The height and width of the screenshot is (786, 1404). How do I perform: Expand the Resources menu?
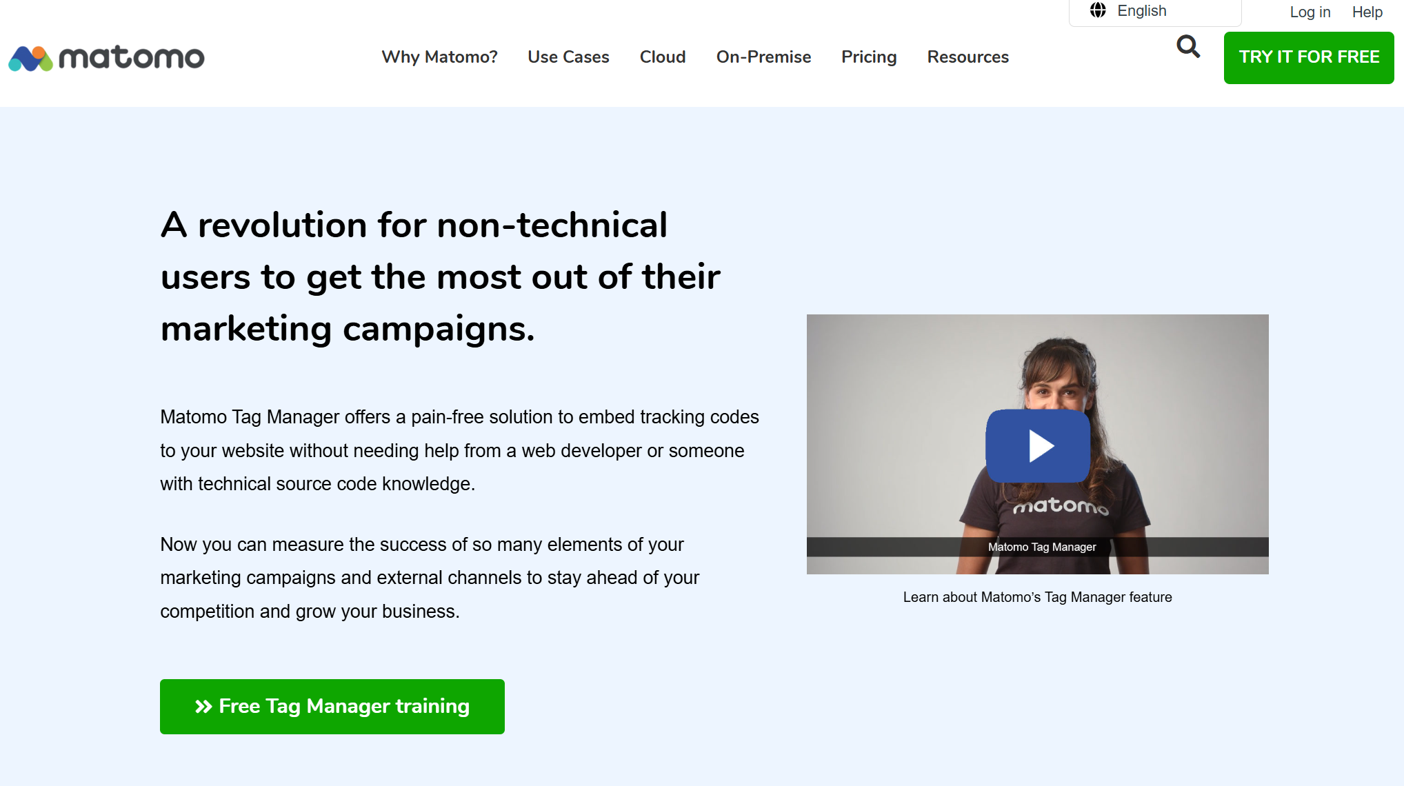coord(967,57)
